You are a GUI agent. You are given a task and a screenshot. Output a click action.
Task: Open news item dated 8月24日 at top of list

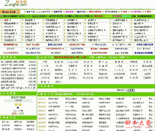pyautogui.click(x=13, y=62)
